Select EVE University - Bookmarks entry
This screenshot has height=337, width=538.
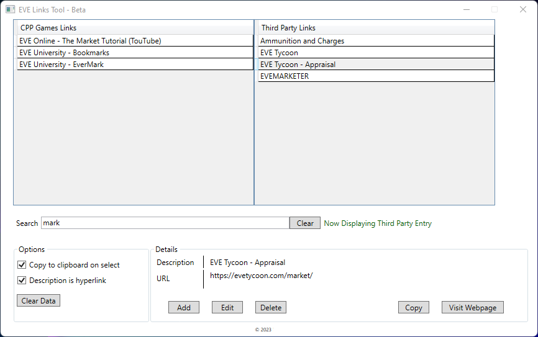[135, 53]
